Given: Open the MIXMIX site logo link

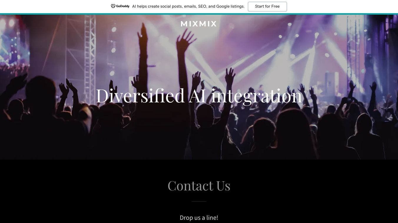Looking at the screenshot, I should point(199,24).
